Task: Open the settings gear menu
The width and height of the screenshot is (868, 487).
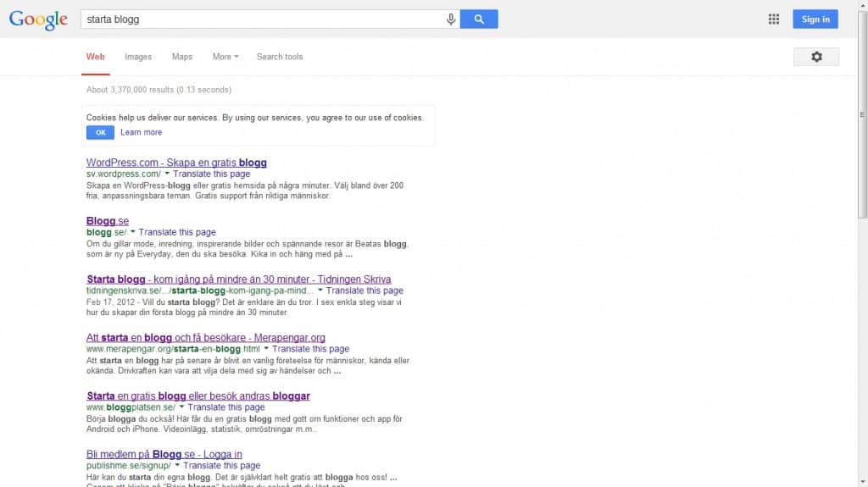Action: tap(816, 57)
